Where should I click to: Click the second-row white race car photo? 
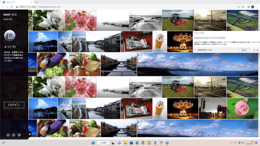137,42
